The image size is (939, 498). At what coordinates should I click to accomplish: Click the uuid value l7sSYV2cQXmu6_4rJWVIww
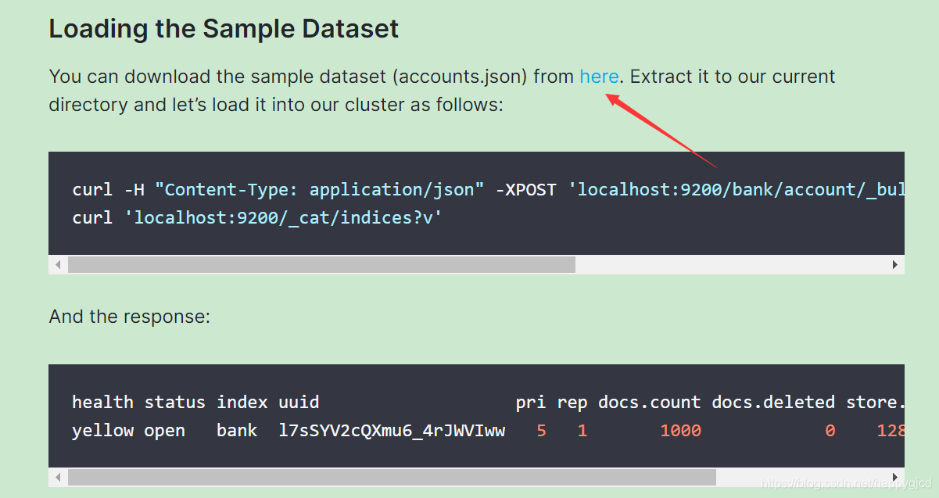point(392,430)
